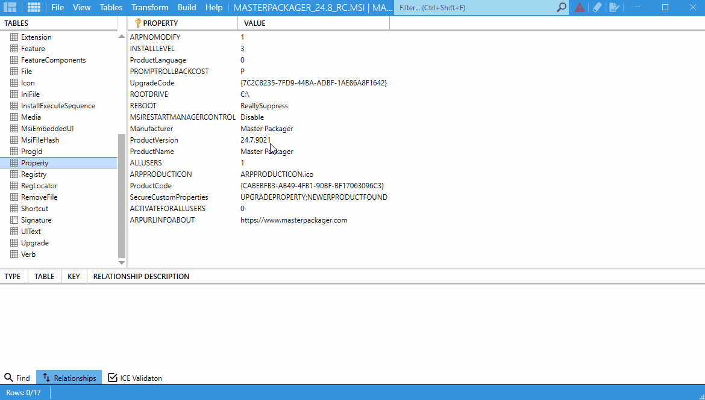This screenshot has width=705, height=400.
Task: Click the MSIRESTARTMANAGERCONTROL value Disable
Action: pyautogui.click(x=252, y=117)
